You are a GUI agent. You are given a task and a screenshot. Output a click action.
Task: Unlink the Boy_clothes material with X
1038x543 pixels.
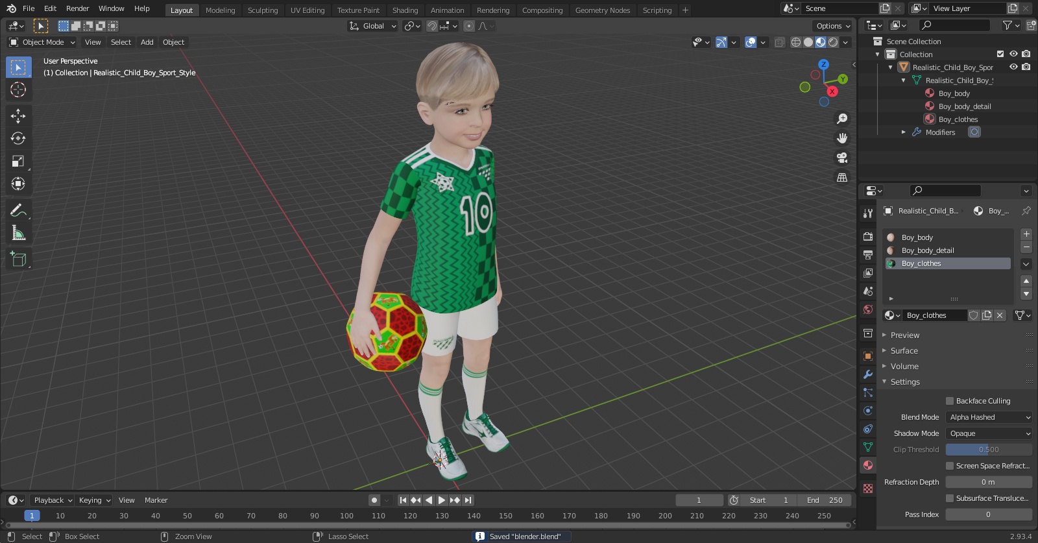(1000, 315)
